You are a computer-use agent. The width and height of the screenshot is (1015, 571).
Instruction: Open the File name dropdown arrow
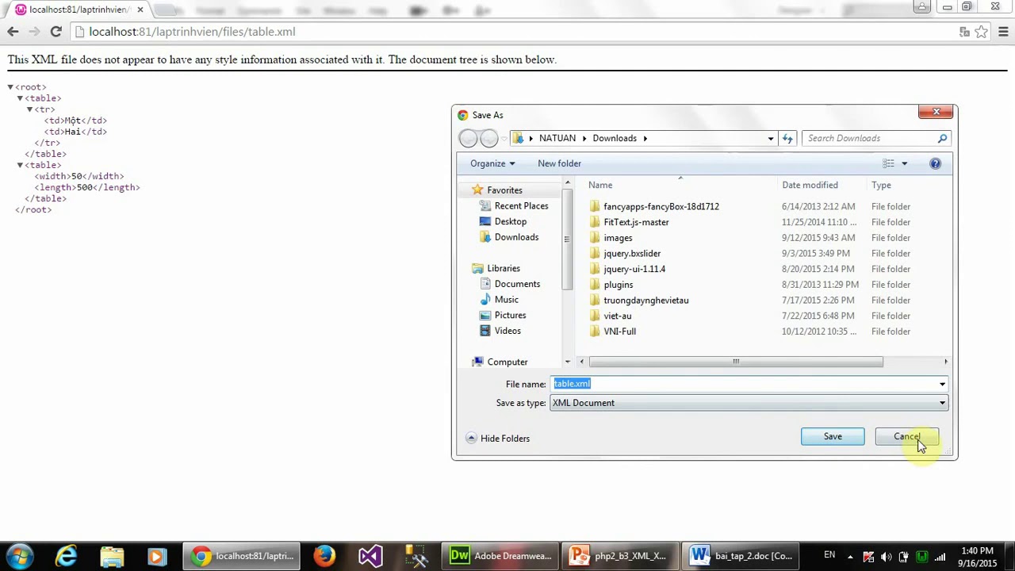pyautogui.click(x=942, y=384)
